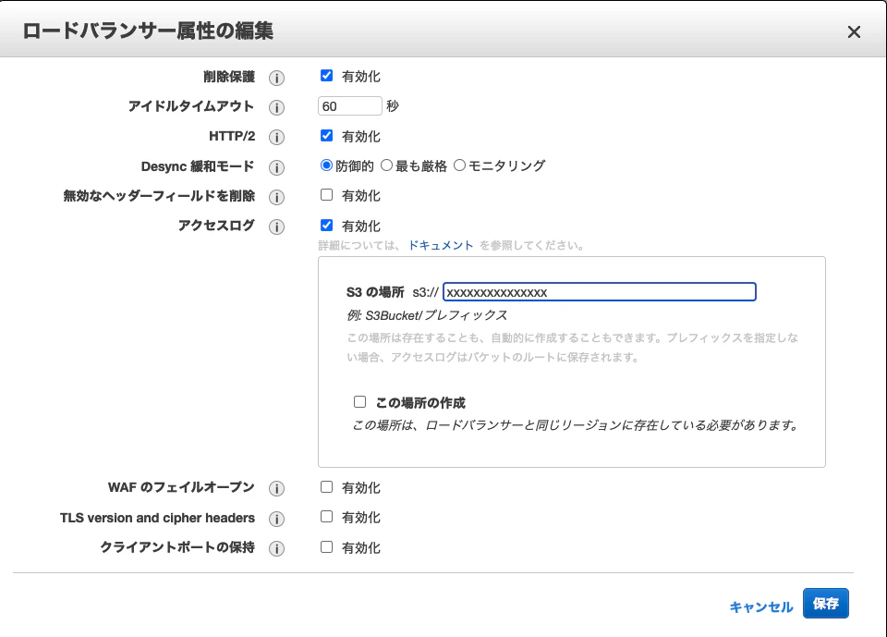
Task: Uncheck the HTTP/2 有効化 checkbox
Action: 326,135
